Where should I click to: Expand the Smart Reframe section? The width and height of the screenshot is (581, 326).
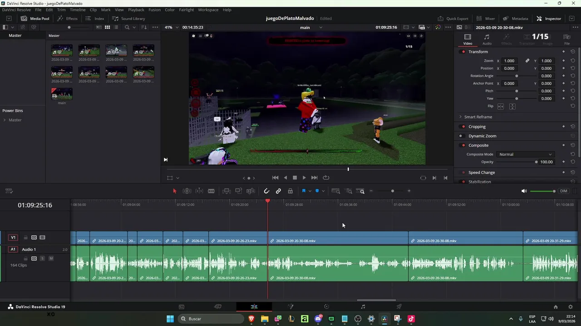460,117
